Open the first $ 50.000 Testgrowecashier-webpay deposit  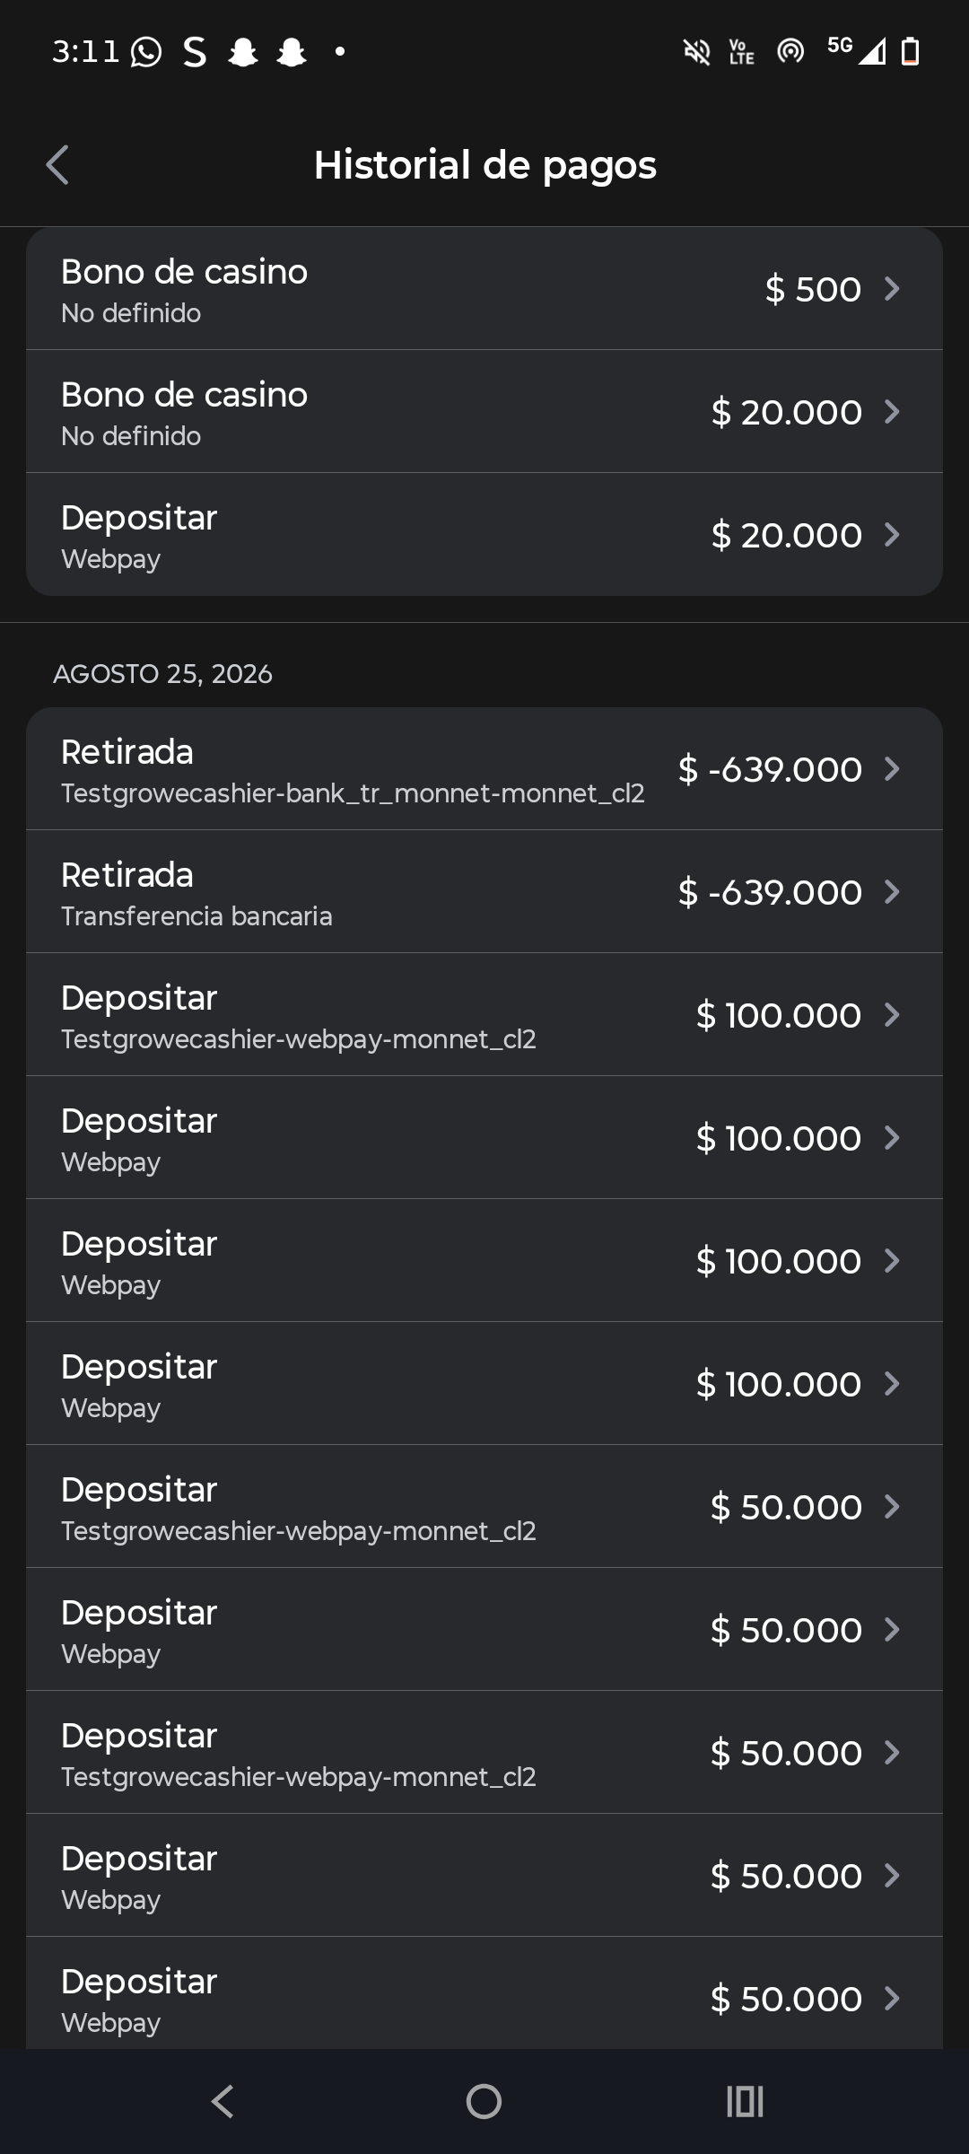pos(484,1507)
